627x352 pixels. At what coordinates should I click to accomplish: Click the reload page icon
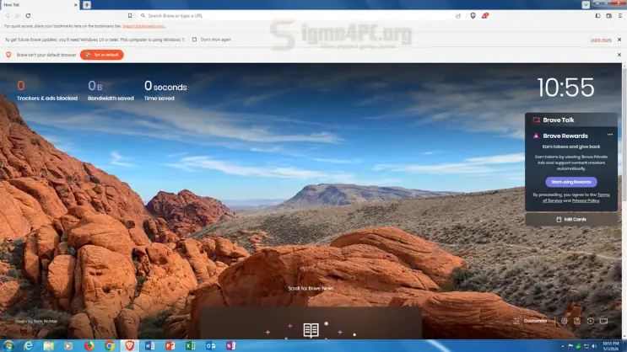click(28, 15)
